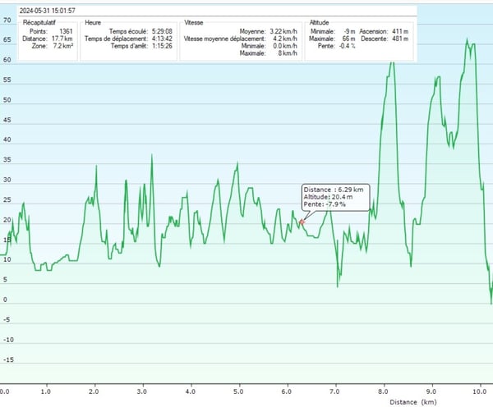Click tooltip line Pente: -7.9 %
This screenshot has height=407, width=493.
[325, 204]
